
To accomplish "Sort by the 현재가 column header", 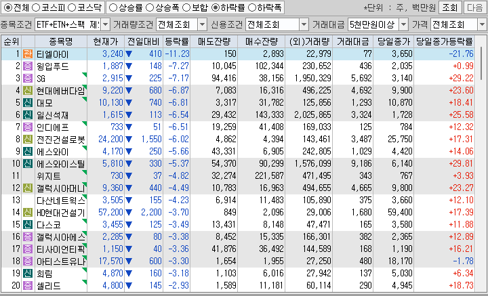I will tap(106, 41).
